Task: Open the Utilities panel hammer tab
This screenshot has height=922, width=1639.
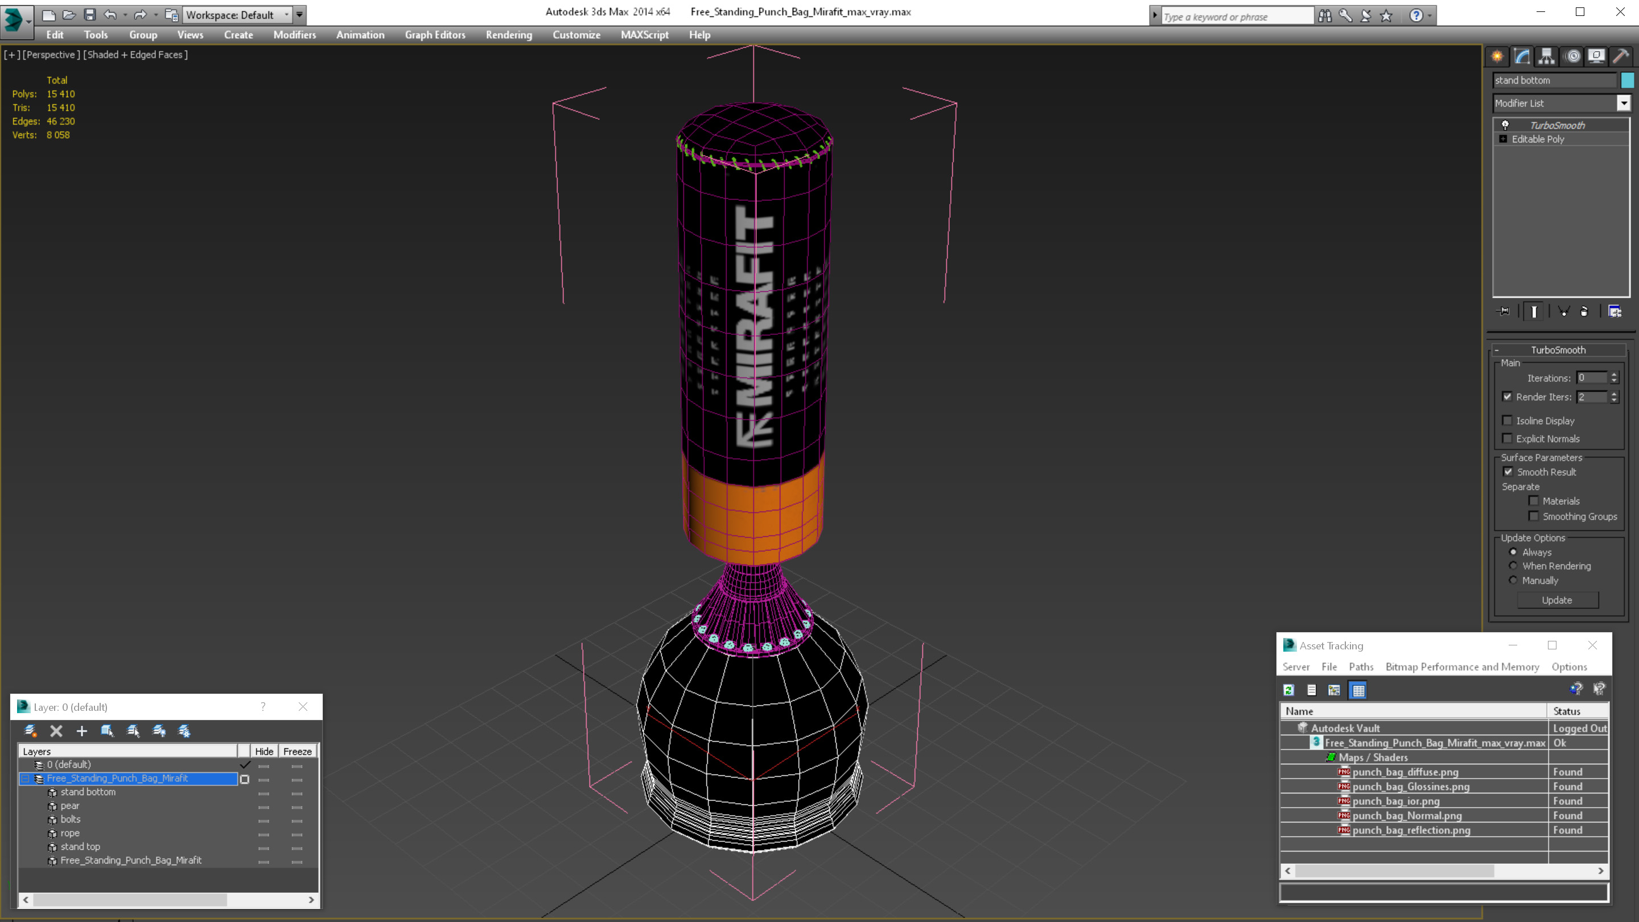Action: point(1621,56)
